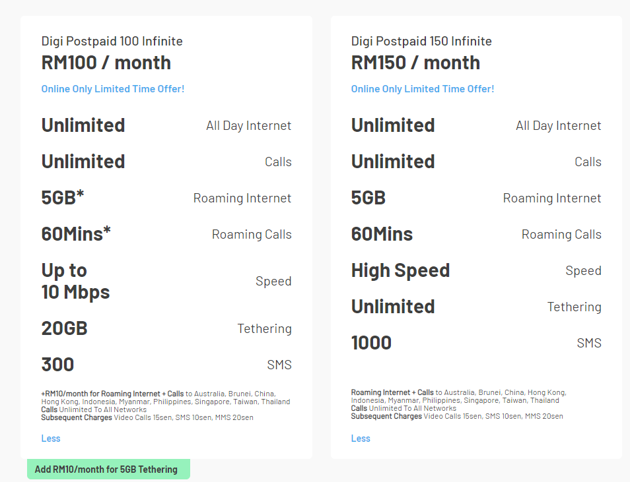Click the Unlimited Tethering value in Postpaid 150

pos(393,307)
